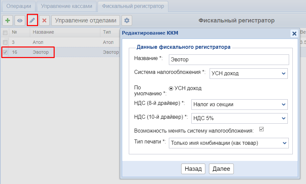Click the Далее button
The image size is (306, 184).
coord(221,169)
